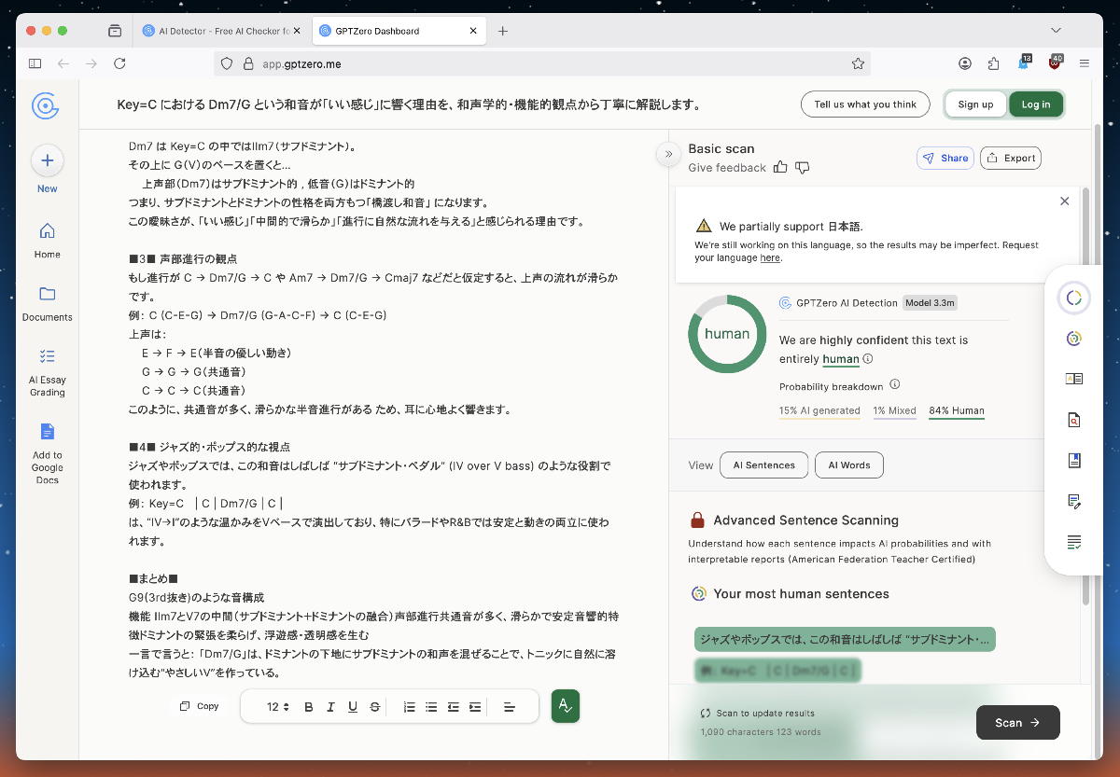
Task: Show info about the human result
Action: (x=868, y=359)
